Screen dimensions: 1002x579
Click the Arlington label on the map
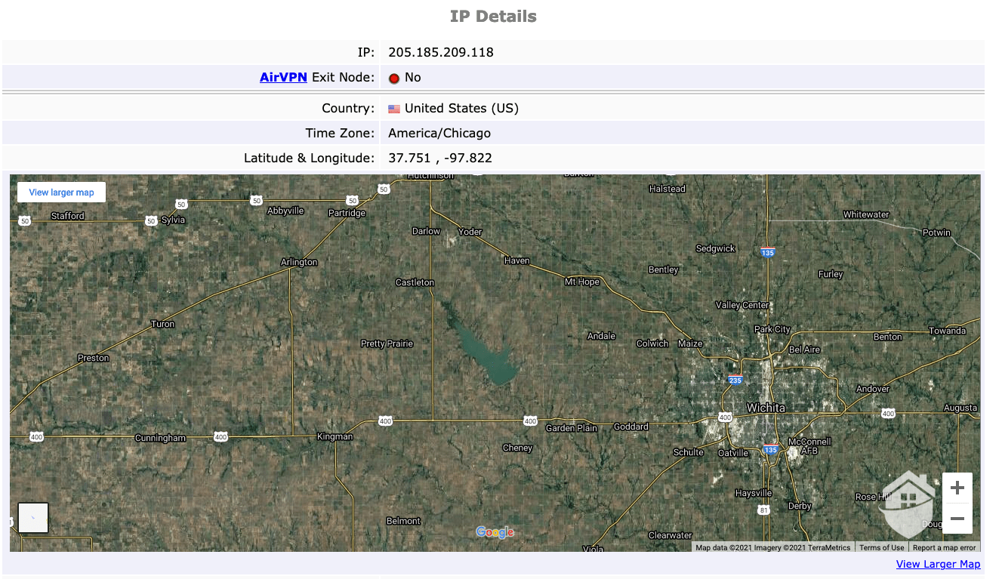[x=299, y=262]
